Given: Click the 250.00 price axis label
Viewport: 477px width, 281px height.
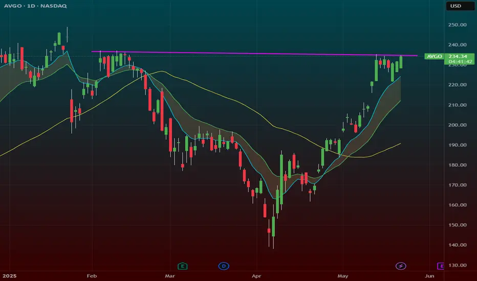Looking at the screenshot, I should click(457, 25).
